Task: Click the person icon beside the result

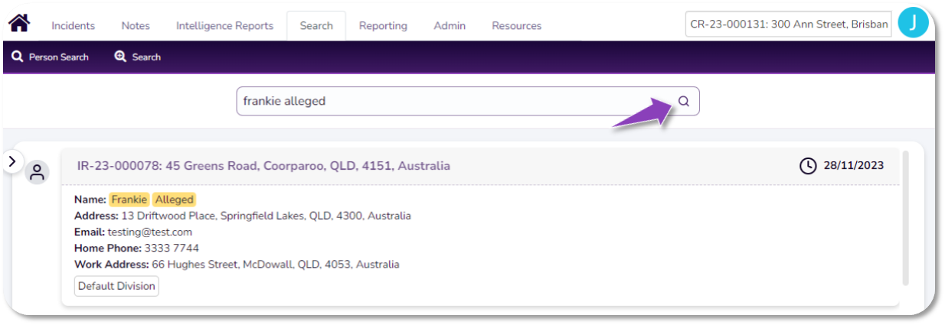Action: (37, 172)
